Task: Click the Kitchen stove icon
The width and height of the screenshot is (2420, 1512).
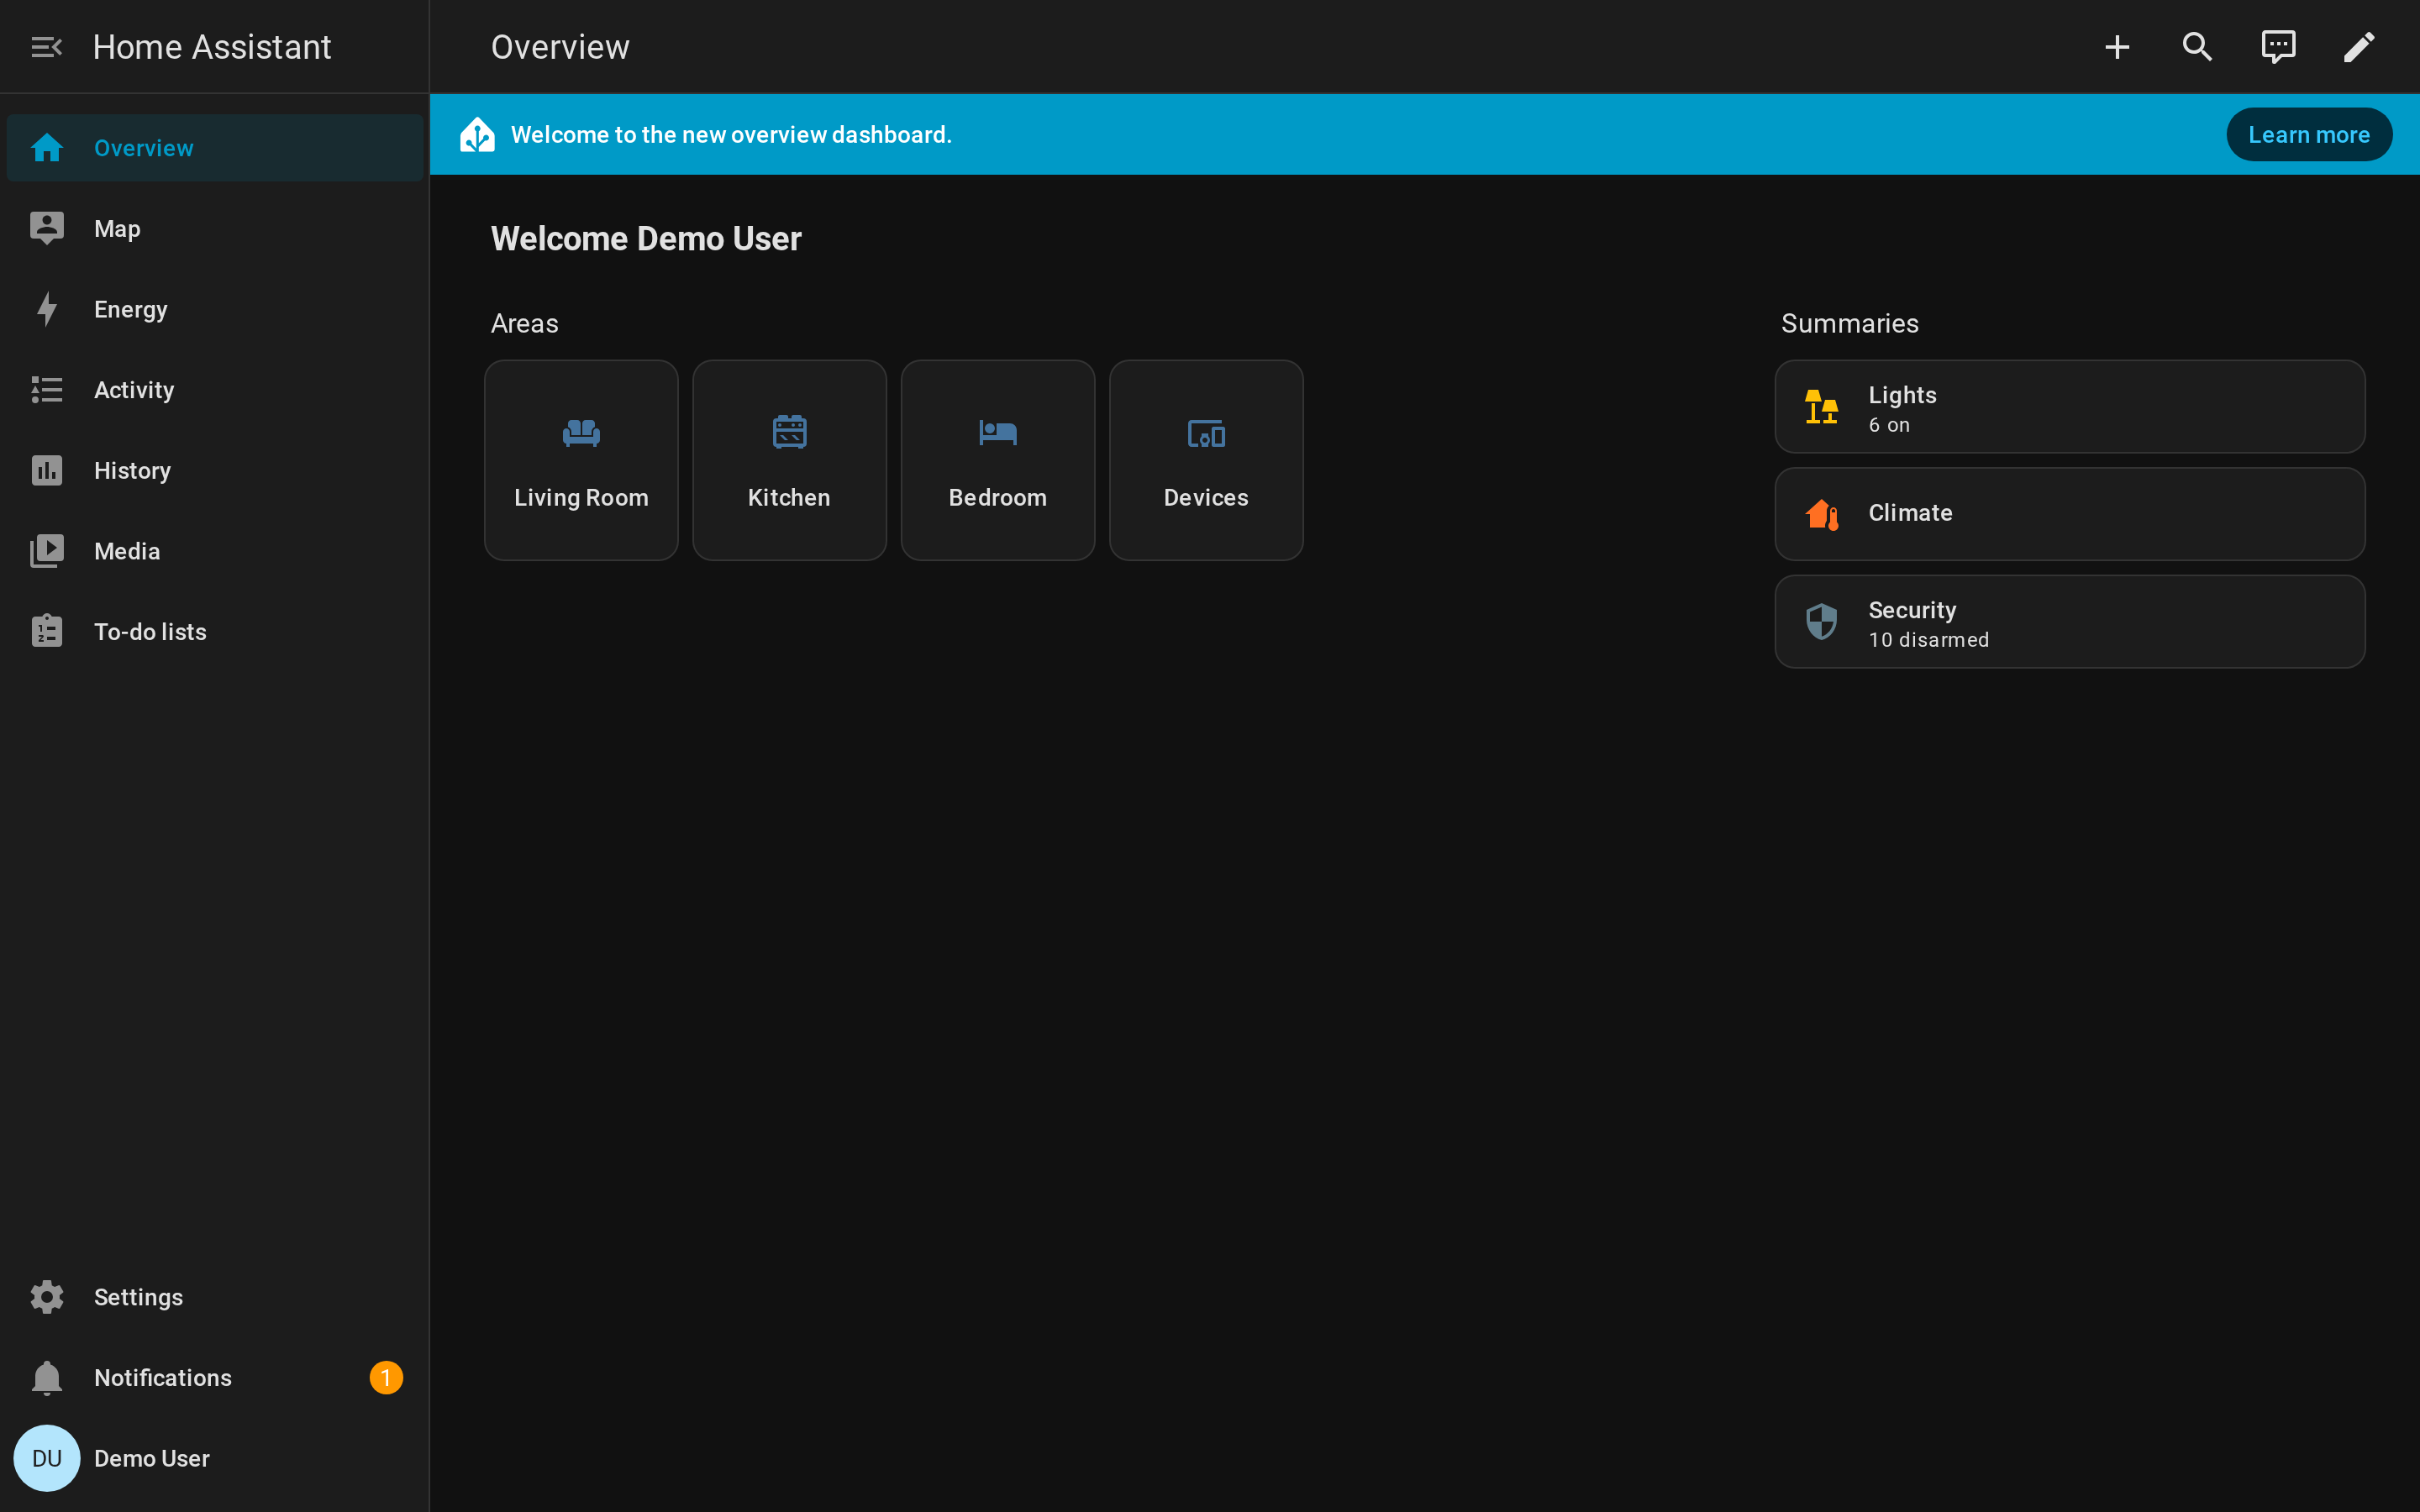Action: pyautogui.click(x=790, y=432)
